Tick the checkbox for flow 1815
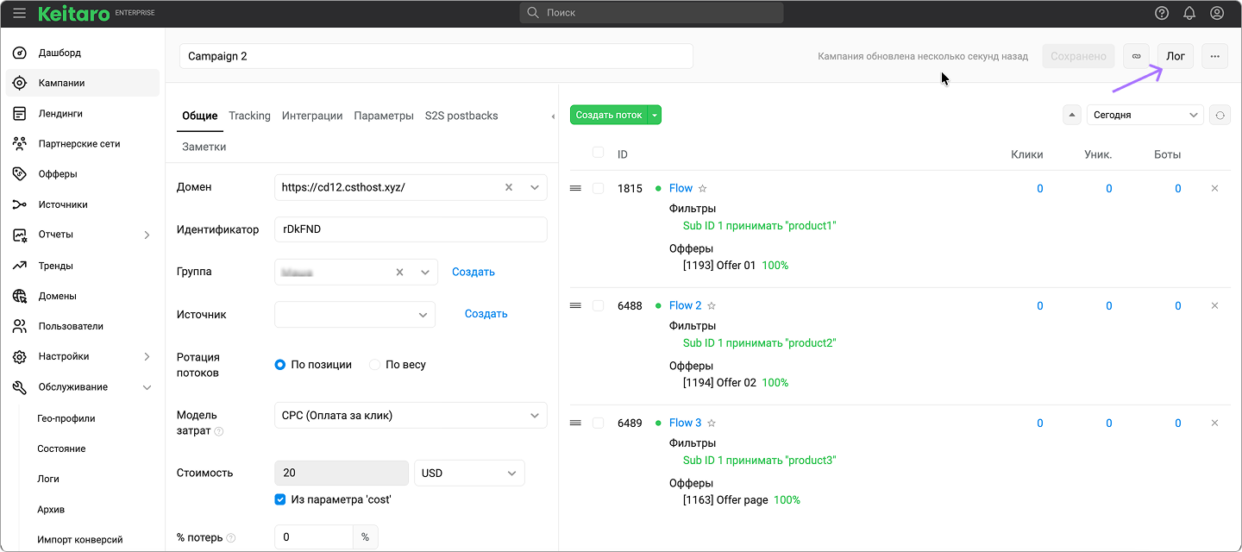Image resolution: width=1242 pixels, height=552 pixels. 599,188
